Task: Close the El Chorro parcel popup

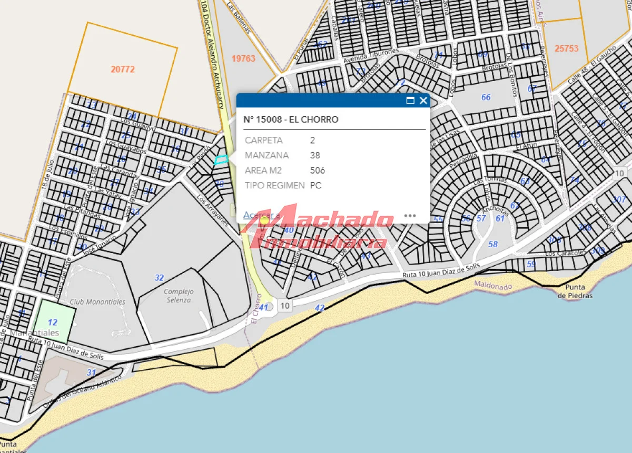Action: click(423, 101)
